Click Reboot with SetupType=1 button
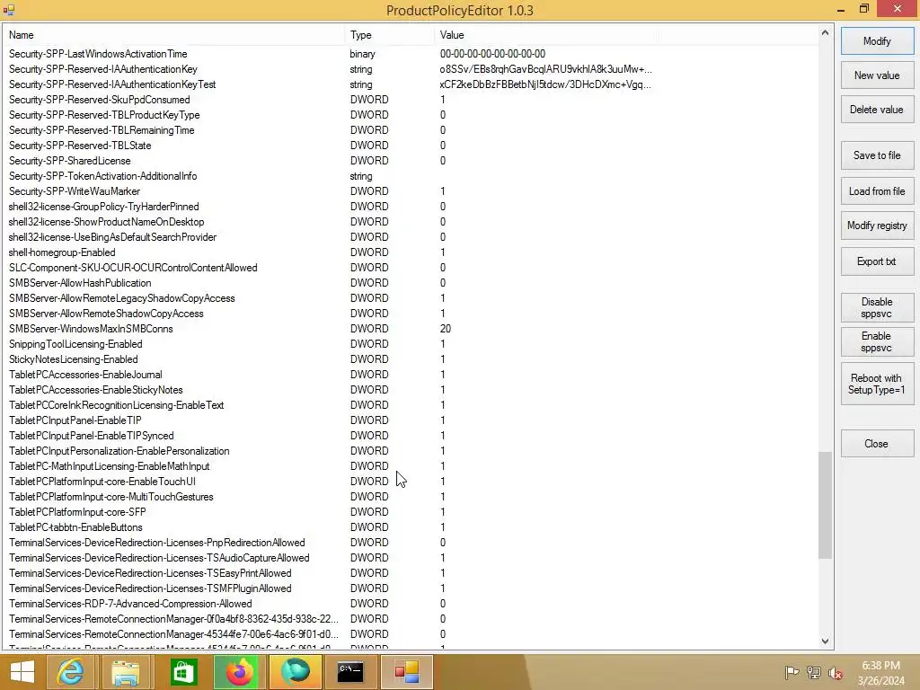Viewport: 920px width, 690px height. [877, 384]
